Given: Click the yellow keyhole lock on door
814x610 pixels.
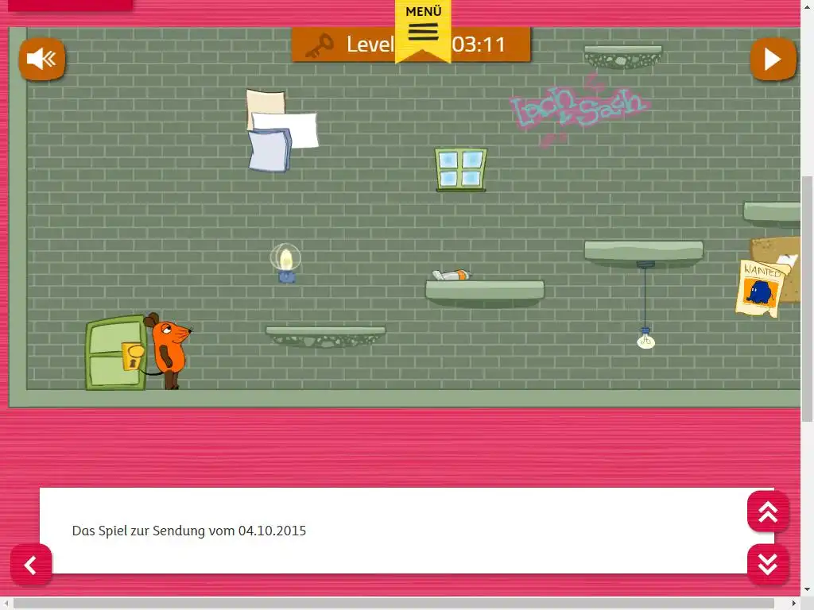Looking at the screenshot, I should [133, 355].
